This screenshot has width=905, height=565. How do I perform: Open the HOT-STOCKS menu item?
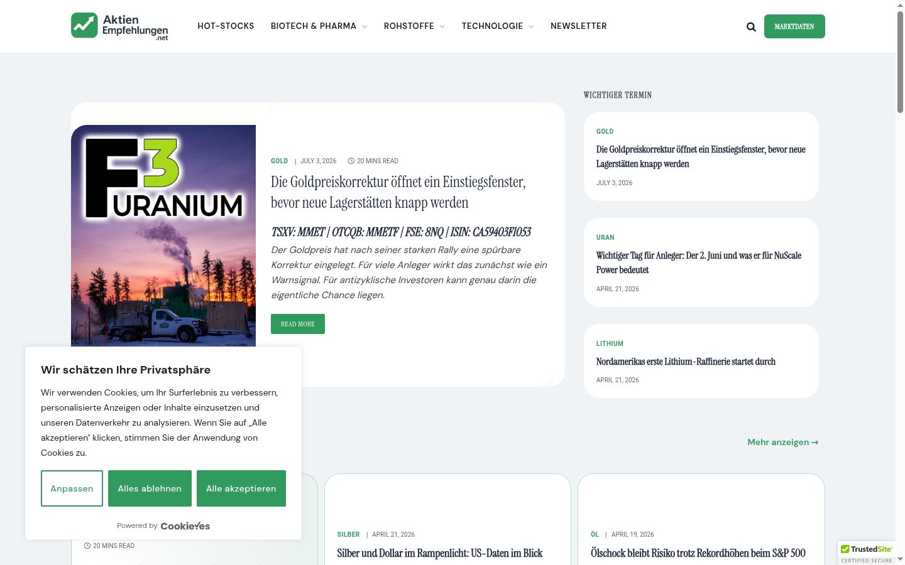[226, 26]
